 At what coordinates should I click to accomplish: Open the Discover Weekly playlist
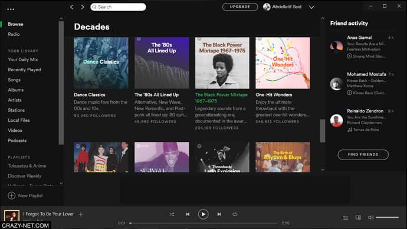[x=25, y=176]
